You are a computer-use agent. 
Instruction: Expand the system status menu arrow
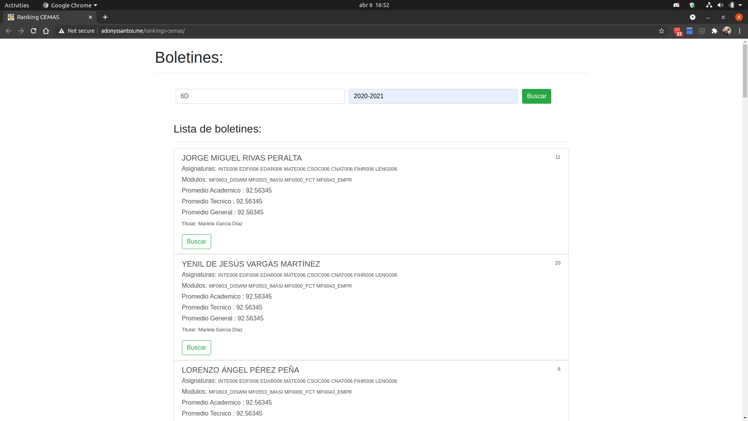(740, 5)
